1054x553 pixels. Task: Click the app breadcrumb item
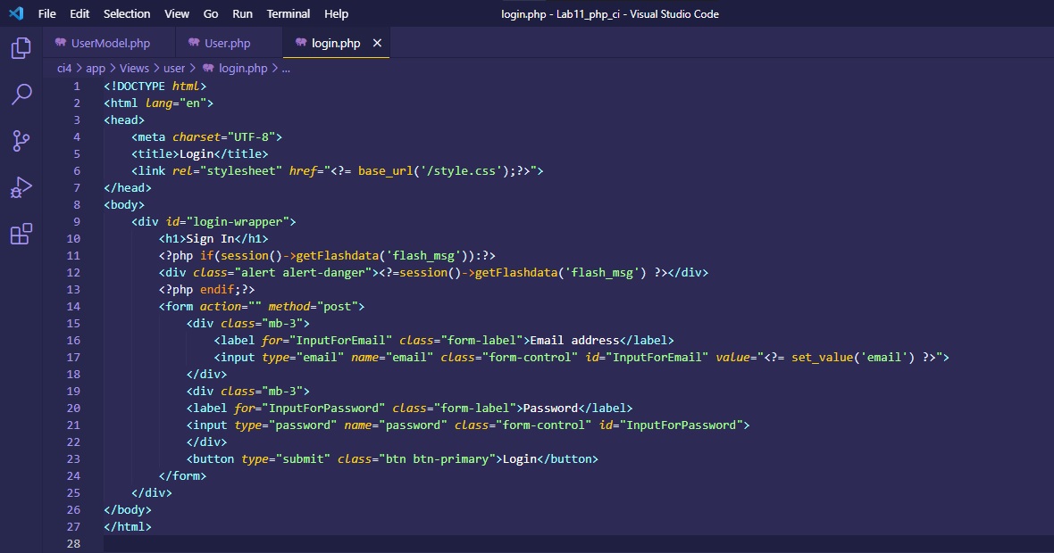(x=95, y=68)
